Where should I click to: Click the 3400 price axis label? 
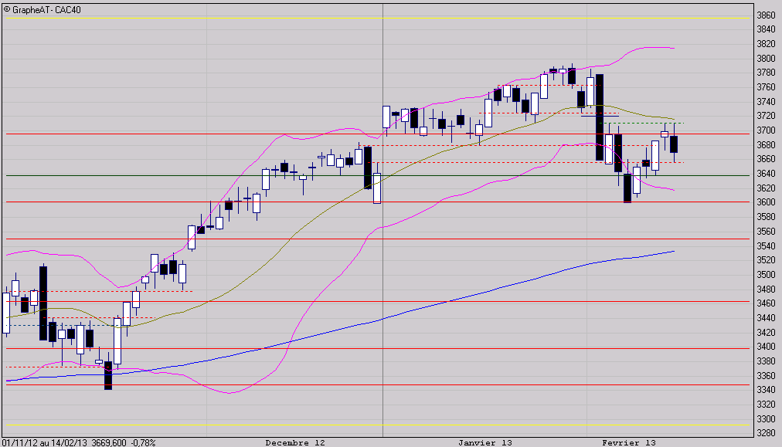(x=766, y=347)
